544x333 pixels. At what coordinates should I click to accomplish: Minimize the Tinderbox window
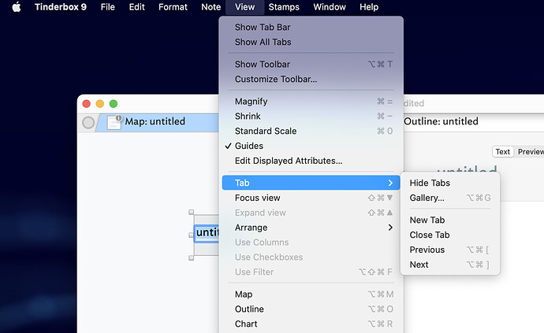[100, 104]
